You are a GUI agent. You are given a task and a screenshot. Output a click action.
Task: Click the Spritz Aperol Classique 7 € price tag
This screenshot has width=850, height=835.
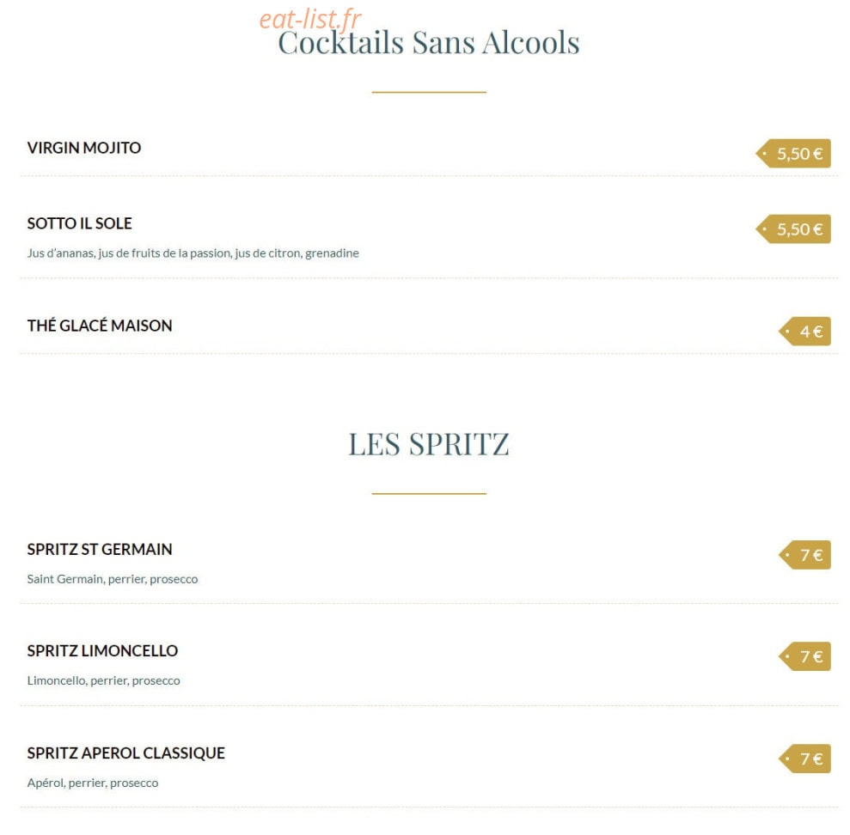click(804, 759)
